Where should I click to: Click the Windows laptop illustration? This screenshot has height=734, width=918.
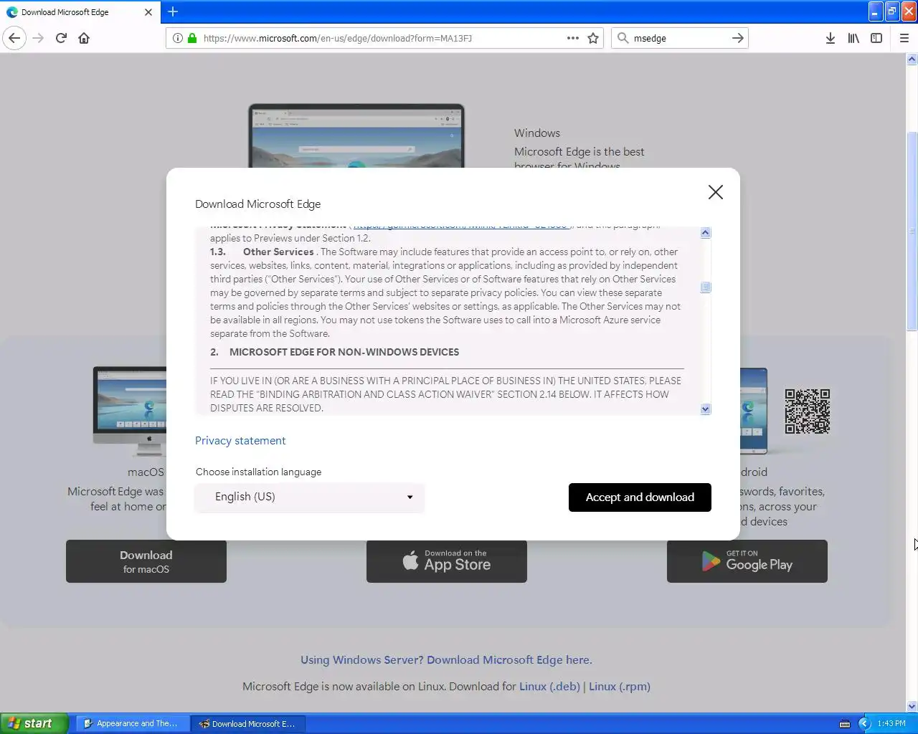click(356, 136)
